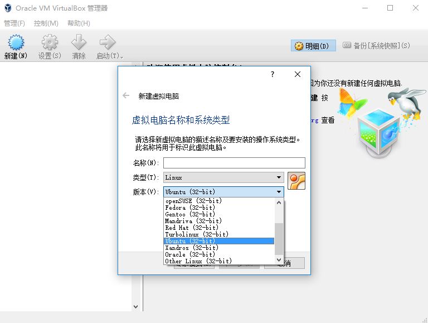The width and height of the screenshot is (428, 323).
Task: Close the new virtual machine dialog
Action: (297, 74)
